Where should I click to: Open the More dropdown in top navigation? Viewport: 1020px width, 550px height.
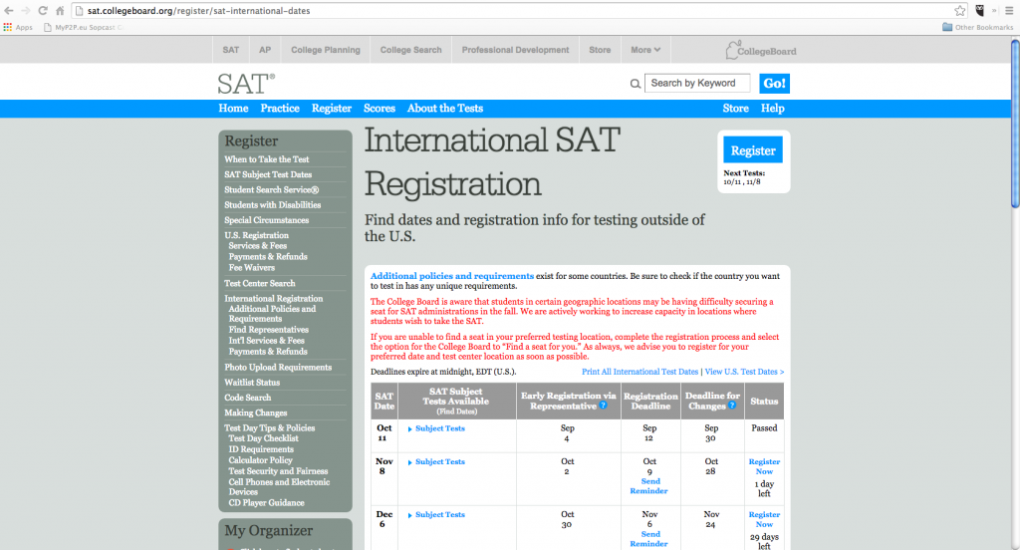645,50
